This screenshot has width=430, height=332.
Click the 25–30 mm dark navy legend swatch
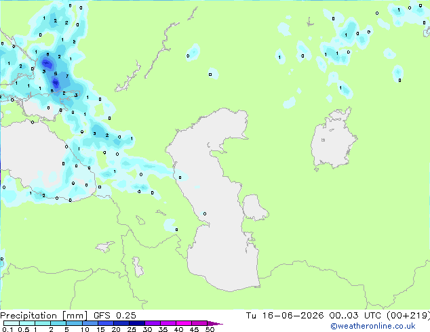(x=136, y=323)
